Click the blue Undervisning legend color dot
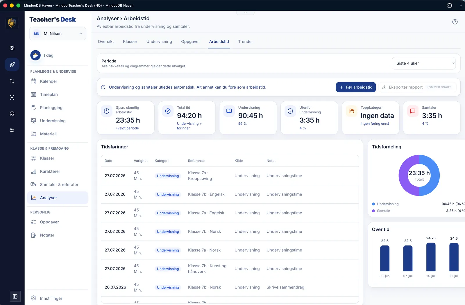 point(373,204)
